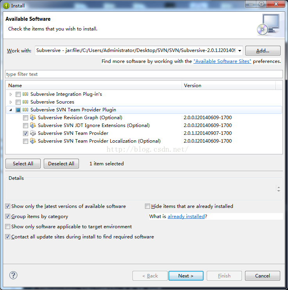The image size is (288, 290).
Task: Check the Subversive Sources checkbox
Action: pyautogui.click(x=18, y=102)
